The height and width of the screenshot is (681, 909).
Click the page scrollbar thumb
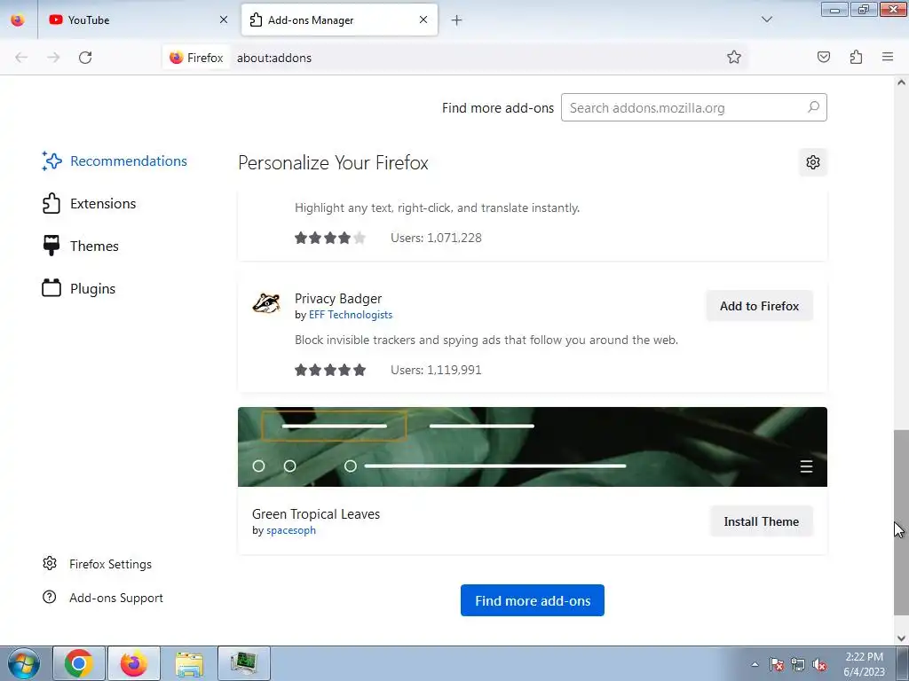pos(901,522)
